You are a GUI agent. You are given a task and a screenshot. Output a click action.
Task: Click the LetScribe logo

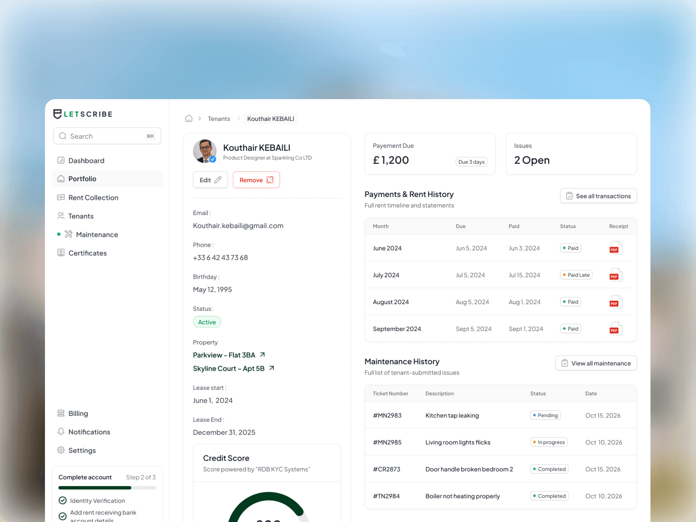[83, 114]
